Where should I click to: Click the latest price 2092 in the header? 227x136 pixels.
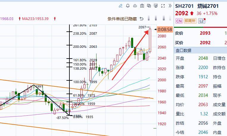(x=182, y=13)
